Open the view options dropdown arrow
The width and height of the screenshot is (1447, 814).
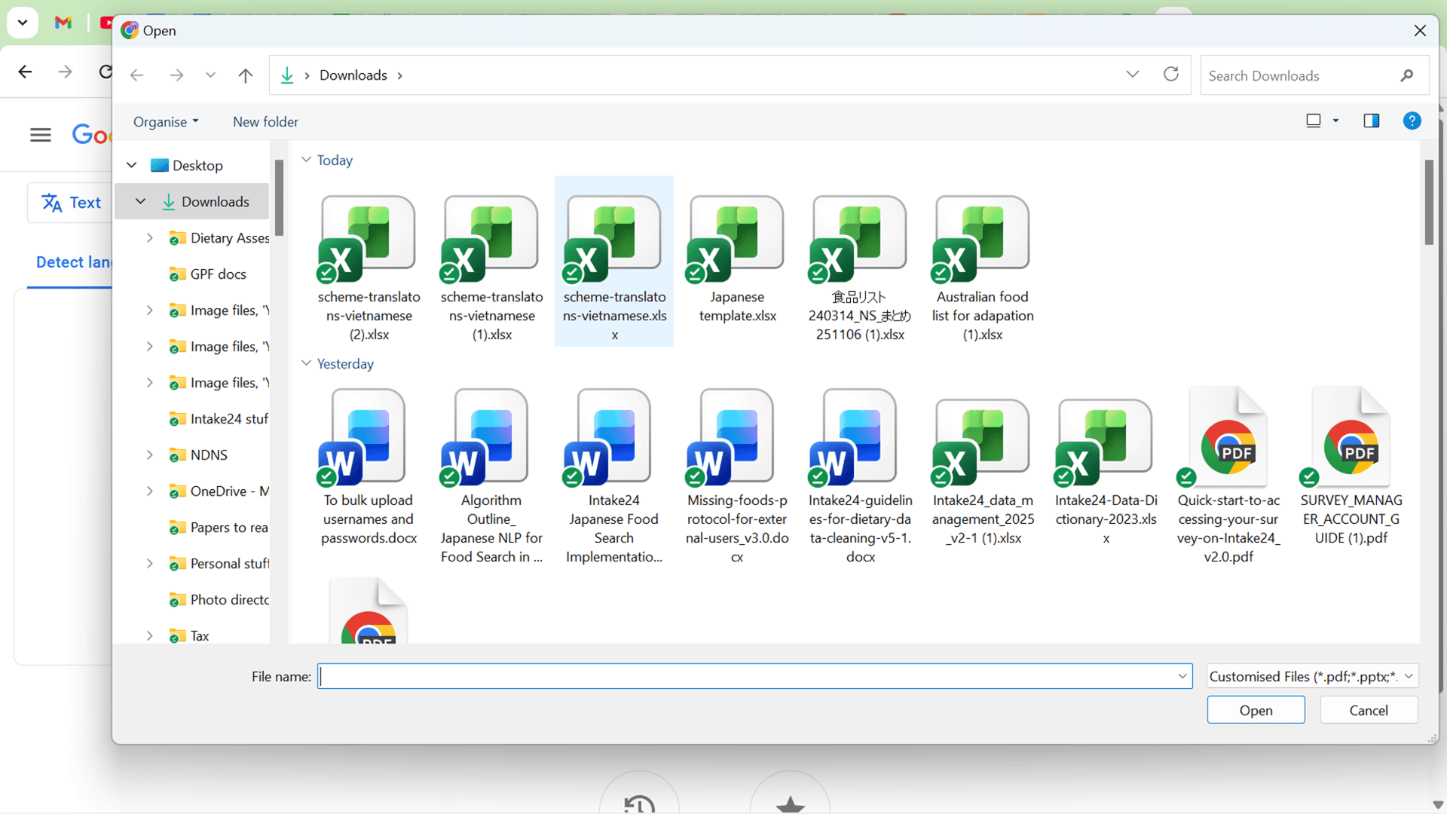pyautogui.click(x=1335, y=121)
